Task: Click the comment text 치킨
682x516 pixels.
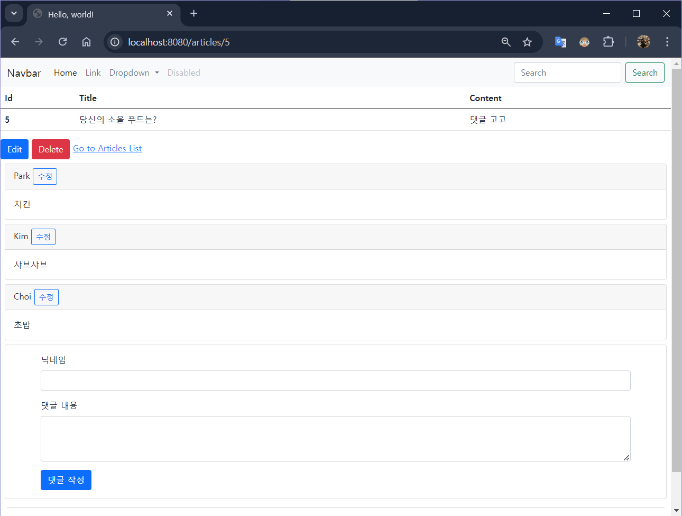Action: pyautogui.click(x=22, y=204)
